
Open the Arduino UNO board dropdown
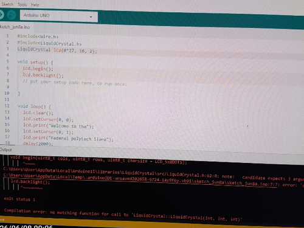(x=59, y=16)
